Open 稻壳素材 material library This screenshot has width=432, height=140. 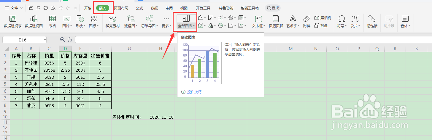(113, 22)
